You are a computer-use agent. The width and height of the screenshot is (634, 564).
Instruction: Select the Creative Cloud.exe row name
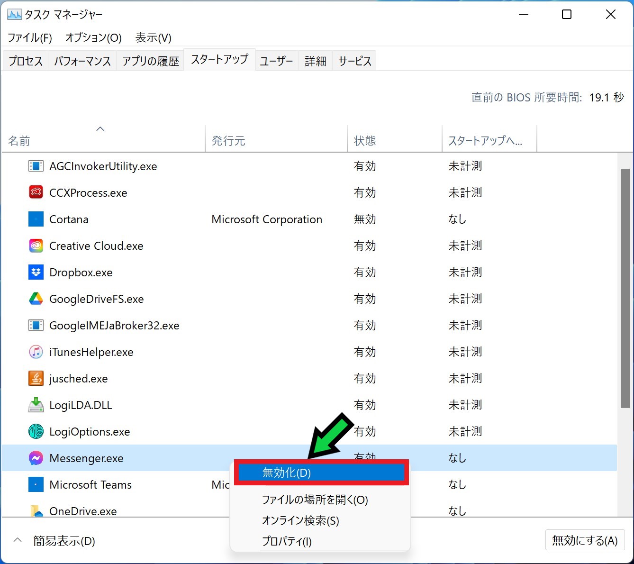[96, 246]
